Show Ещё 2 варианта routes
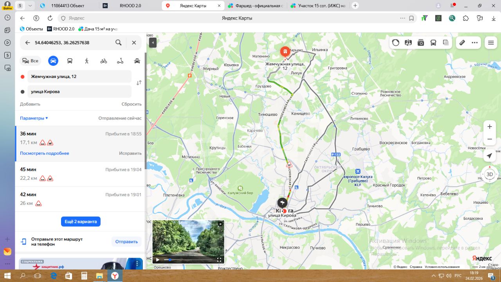The width and height of the screenshot is (501, 282). [x=81, y=222]
